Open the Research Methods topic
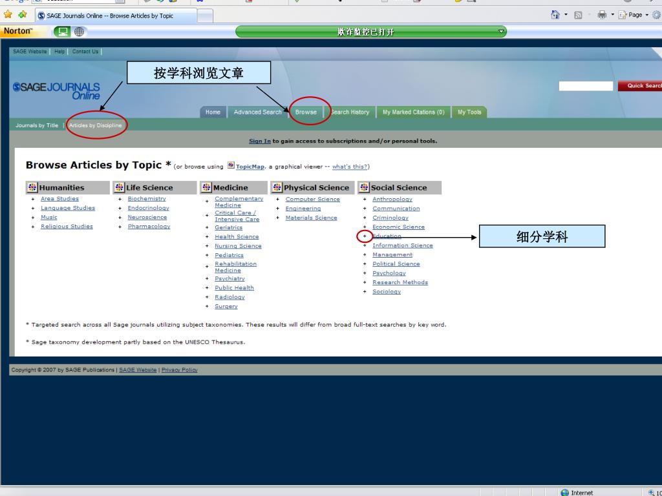This screenshot has width=662, height=496. tap(400, 283)
